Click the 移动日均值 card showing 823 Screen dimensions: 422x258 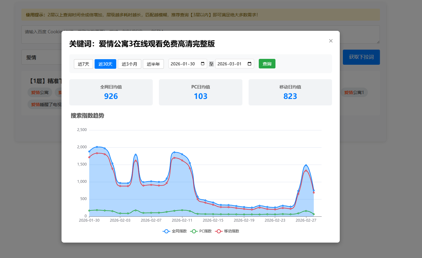point(290,92)
